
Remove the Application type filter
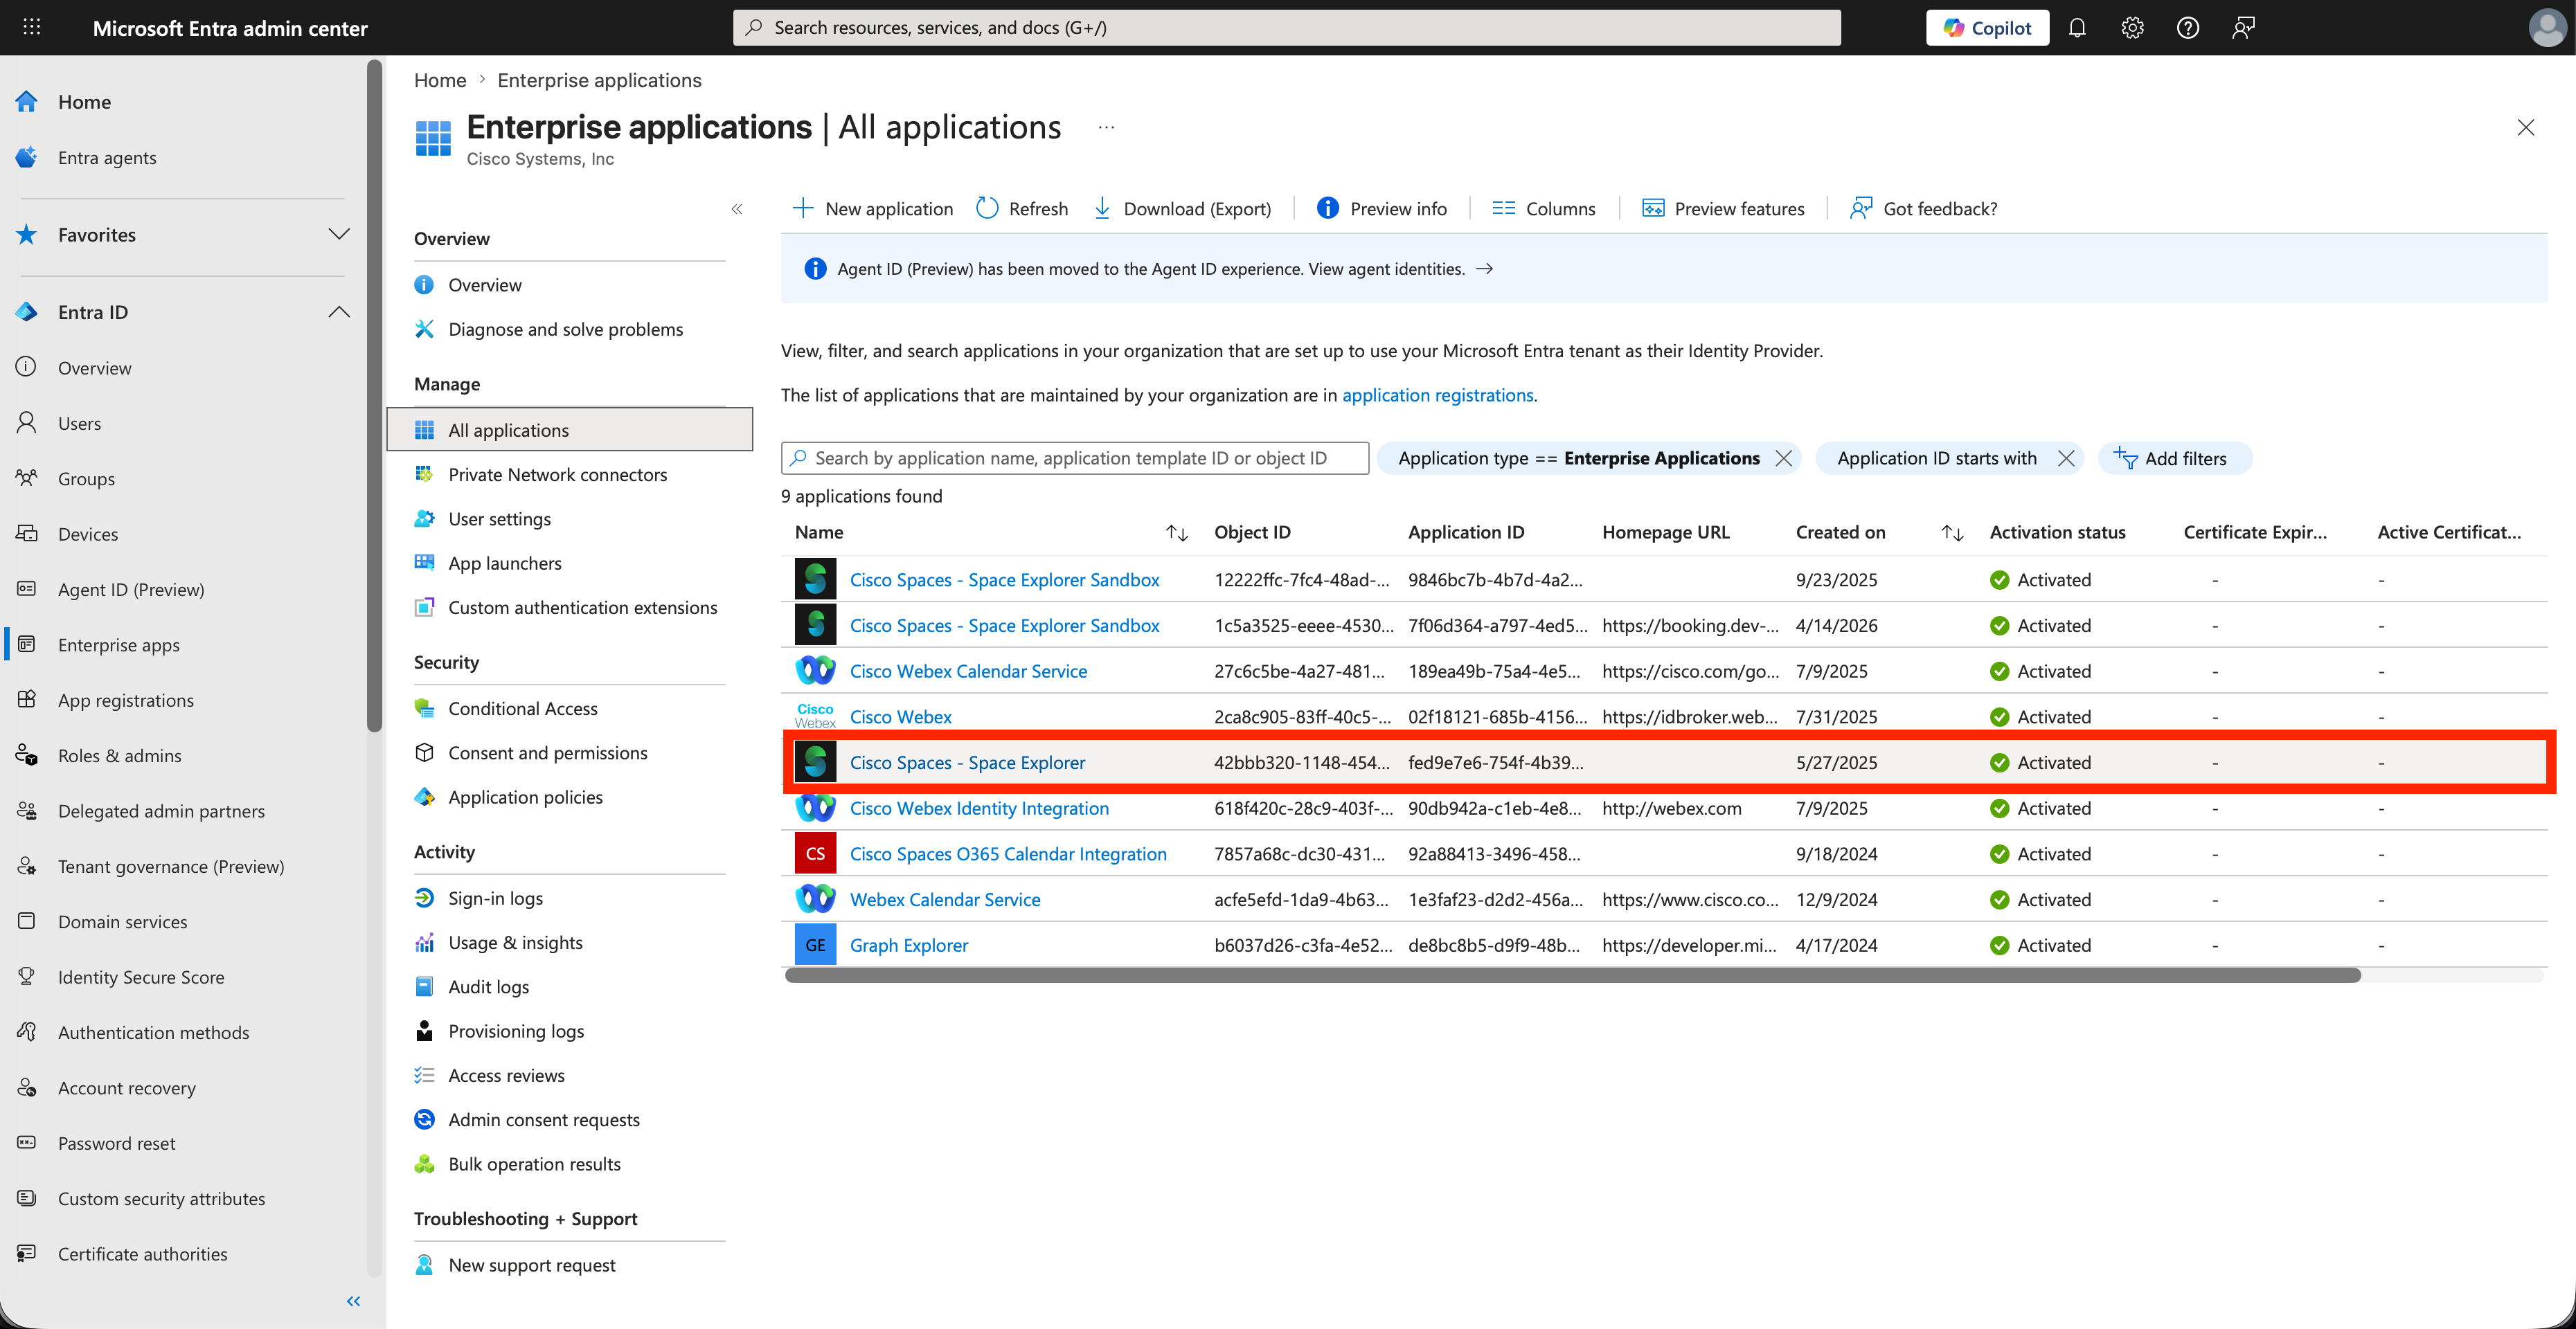(x=1783, y=458)
